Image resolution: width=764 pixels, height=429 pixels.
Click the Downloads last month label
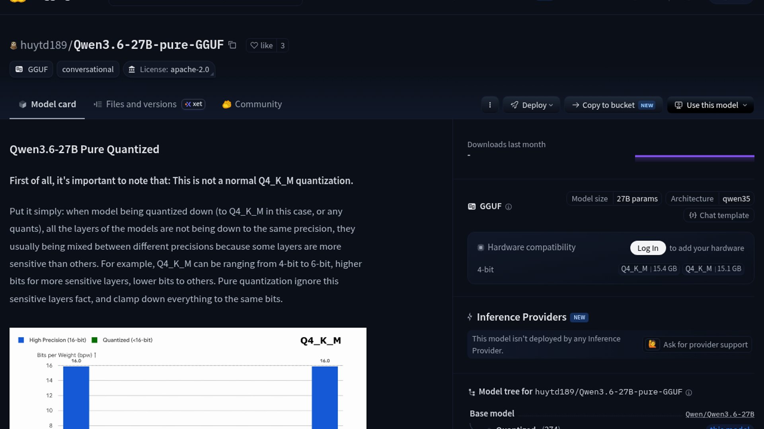coord(506,145)
